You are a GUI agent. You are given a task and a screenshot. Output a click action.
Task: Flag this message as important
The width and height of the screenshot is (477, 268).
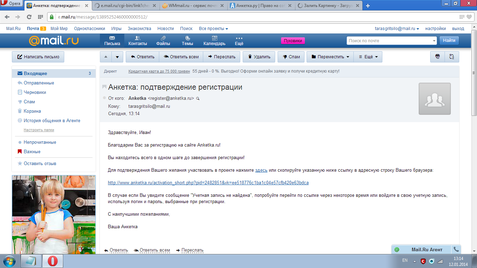[104, 87]
